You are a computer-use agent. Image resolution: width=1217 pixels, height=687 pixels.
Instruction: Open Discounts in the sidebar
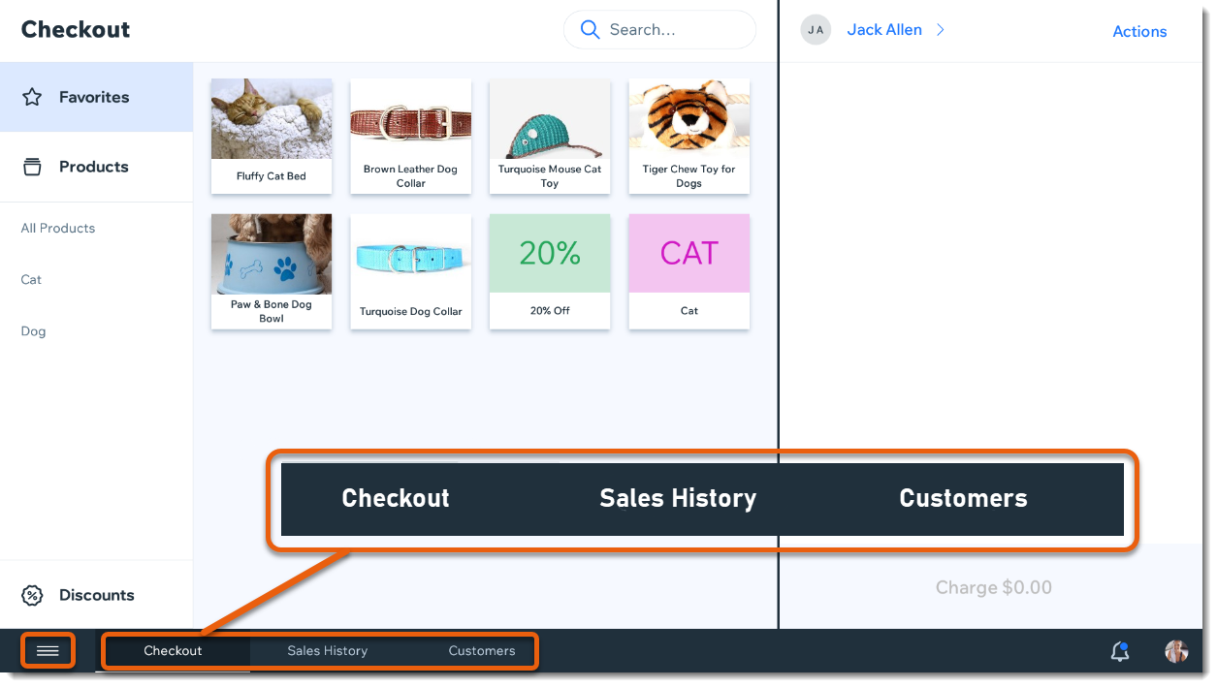[x=97, y=595]
